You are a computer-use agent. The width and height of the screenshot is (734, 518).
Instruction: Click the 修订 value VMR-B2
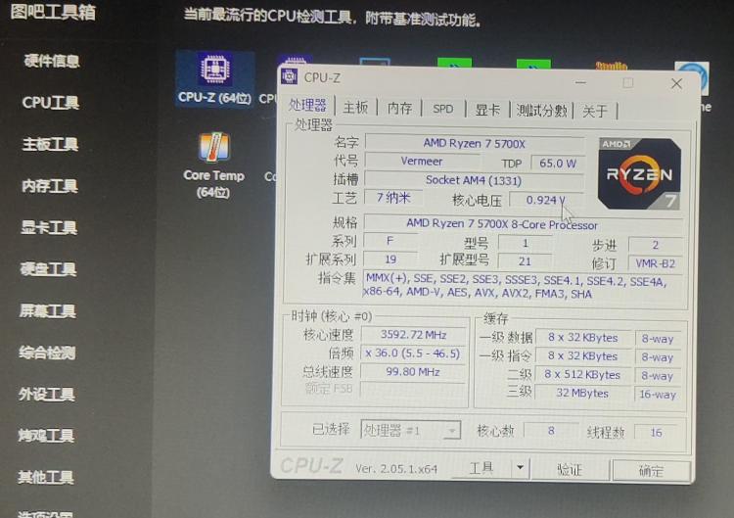click(x=655, y=263)
